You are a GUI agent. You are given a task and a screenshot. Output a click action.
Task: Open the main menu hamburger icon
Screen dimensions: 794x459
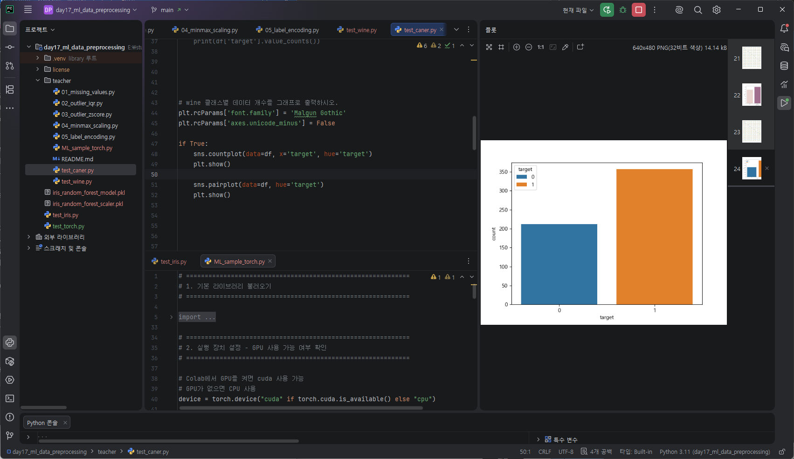coord(28,9)
